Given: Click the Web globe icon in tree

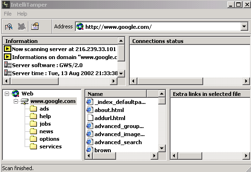Looking at the screenshot, I should point(16,94).
